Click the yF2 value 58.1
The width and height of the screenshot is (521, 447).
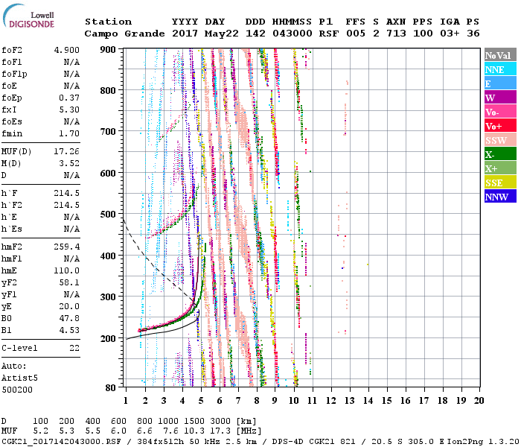coord(69,282)
